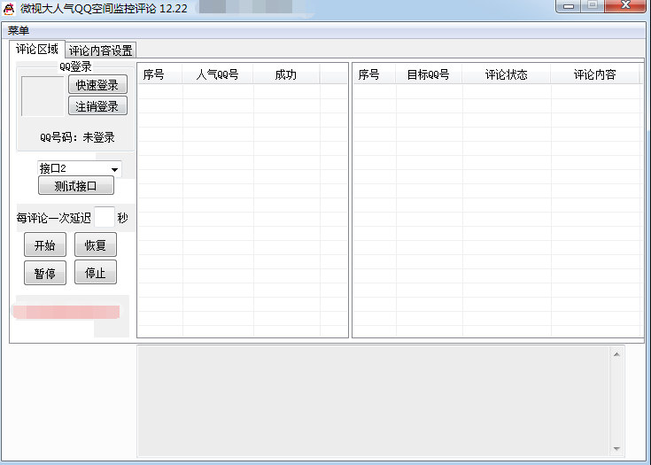Click the 成功 column header
Image resolution: width=651 pixels, height=465 pixels.
click(286, 74)
